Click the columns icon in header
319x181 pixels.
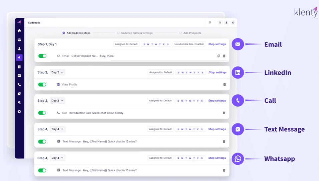[x=210, y=23]
